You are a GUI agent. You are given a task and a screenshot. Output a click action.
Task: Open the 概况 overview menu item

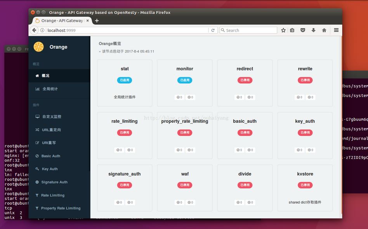(x=59, y=75)
